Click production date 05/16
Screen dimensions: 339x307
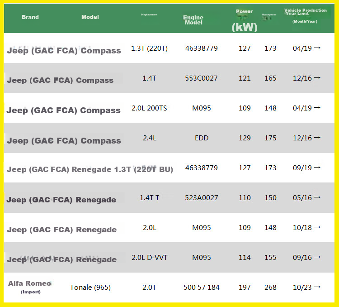coord(306,197)
